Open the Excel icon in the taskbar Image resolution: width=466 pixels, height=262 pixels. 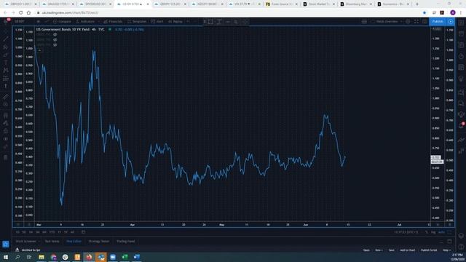pyautogui.click(x=125, y=257)
